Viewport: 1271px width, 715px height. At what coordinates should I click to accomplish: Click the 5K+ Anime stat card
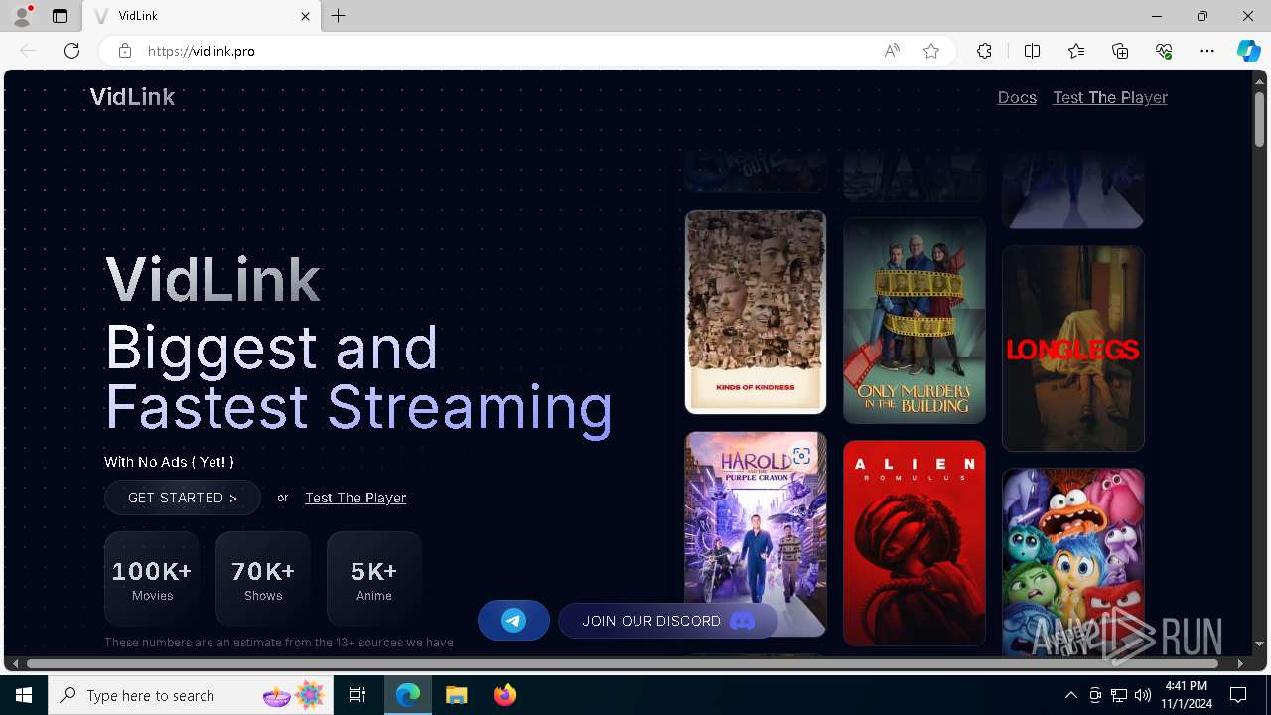coord(374,579)
